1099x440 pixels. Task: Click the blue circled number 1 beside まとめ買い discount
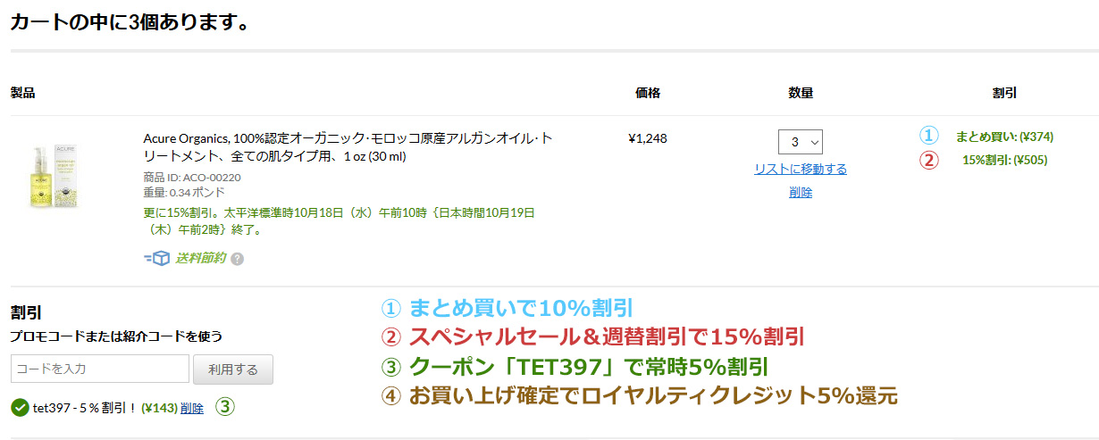tap(929, 137)
